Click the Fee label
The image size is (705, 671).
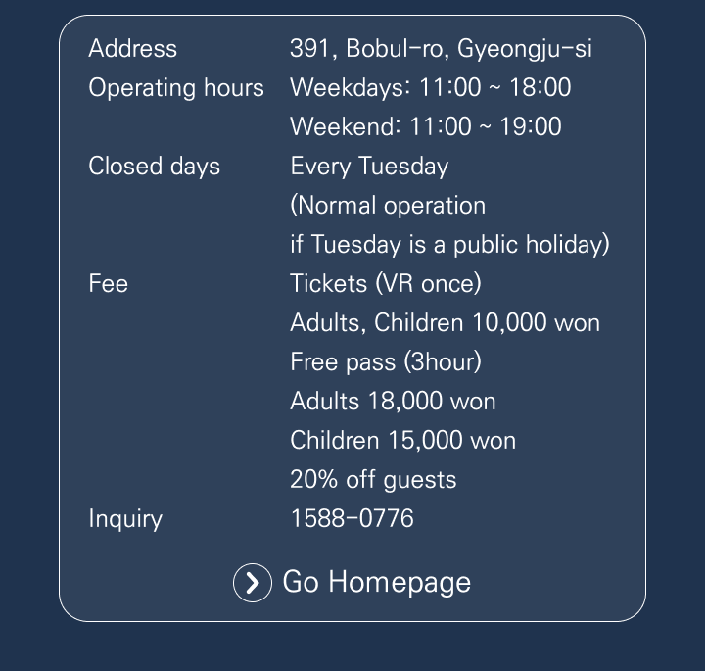coord(109,284)
